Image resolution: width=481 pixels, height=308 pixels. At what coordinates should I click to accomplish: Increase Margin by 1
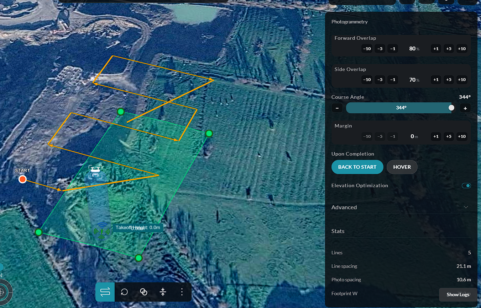point(436,136)
